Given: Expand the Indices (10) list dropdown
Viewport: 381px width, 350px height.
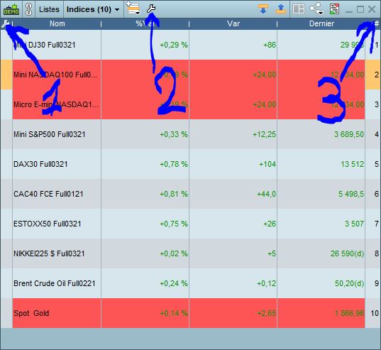Looking at the screenshot, I should pos(93,9).
